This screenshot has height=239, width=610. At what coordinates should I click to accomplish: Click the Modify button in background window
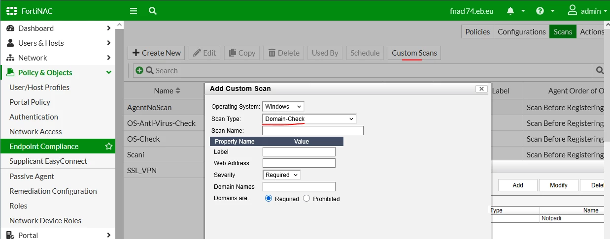559,185
